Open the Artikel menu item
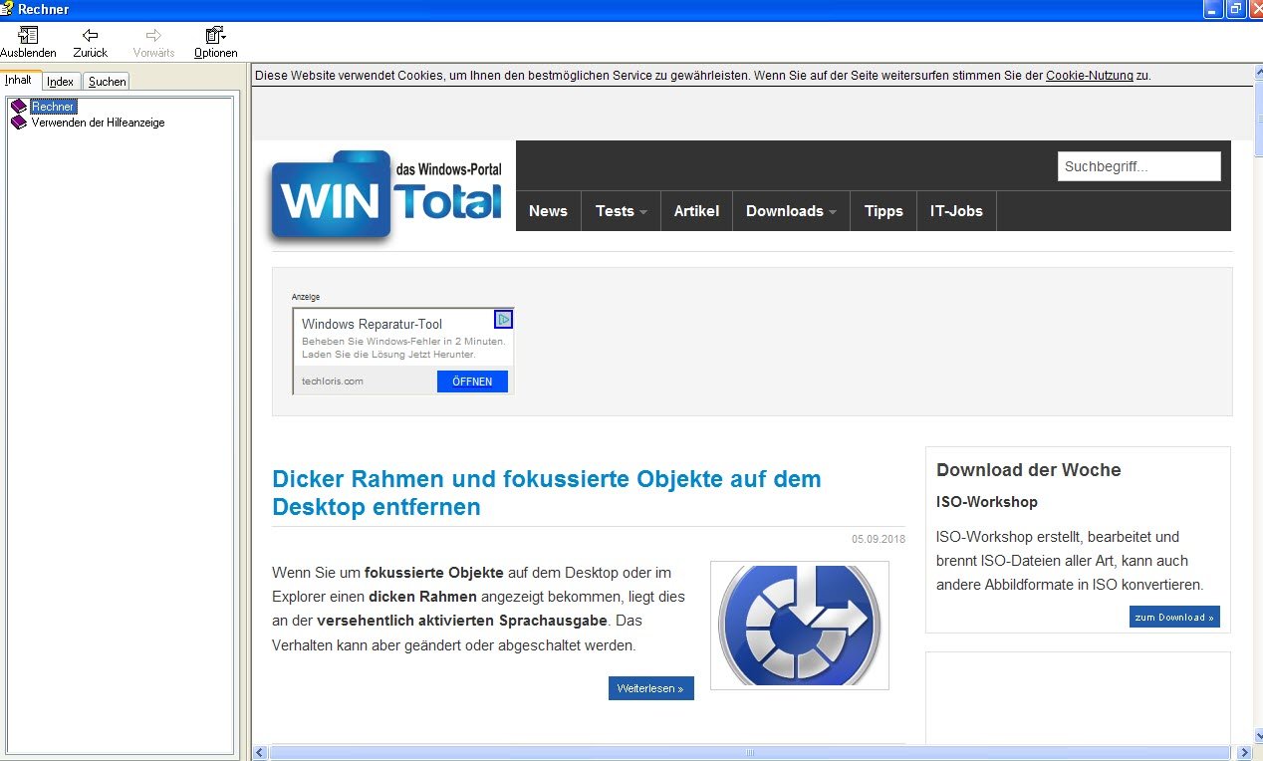 (x=696, y=211)
